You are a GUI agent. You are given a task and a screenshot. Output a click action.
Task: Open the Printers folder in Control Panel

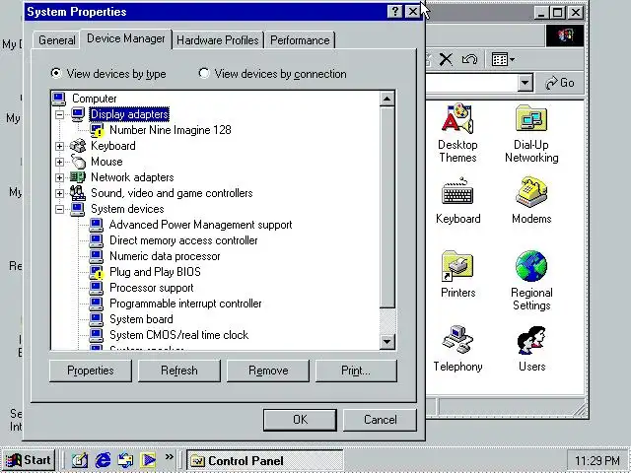[457, 275]
